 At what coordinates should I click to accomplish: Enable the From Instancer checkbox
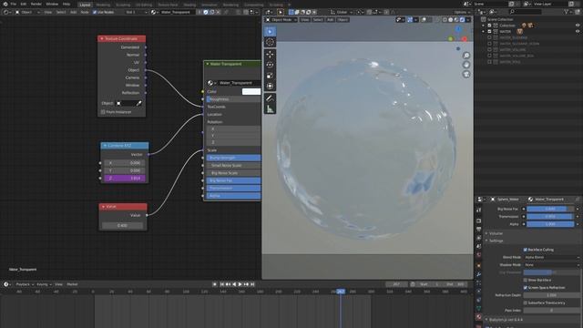click(x=103, y=112)
